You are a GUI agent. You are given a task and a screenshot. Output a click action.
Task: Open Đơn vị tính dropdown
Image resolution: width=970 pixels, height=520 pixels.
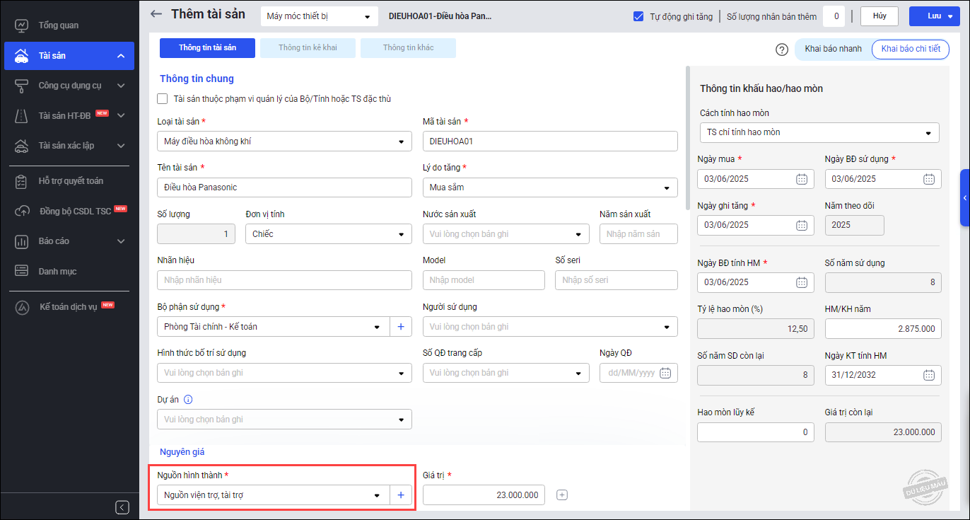[x=329, y=233]
